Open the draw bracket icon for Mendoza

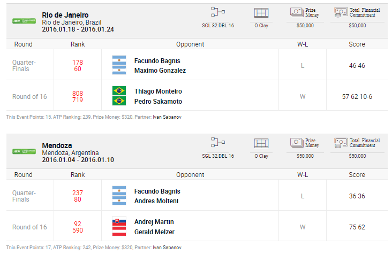coord(218,143)
